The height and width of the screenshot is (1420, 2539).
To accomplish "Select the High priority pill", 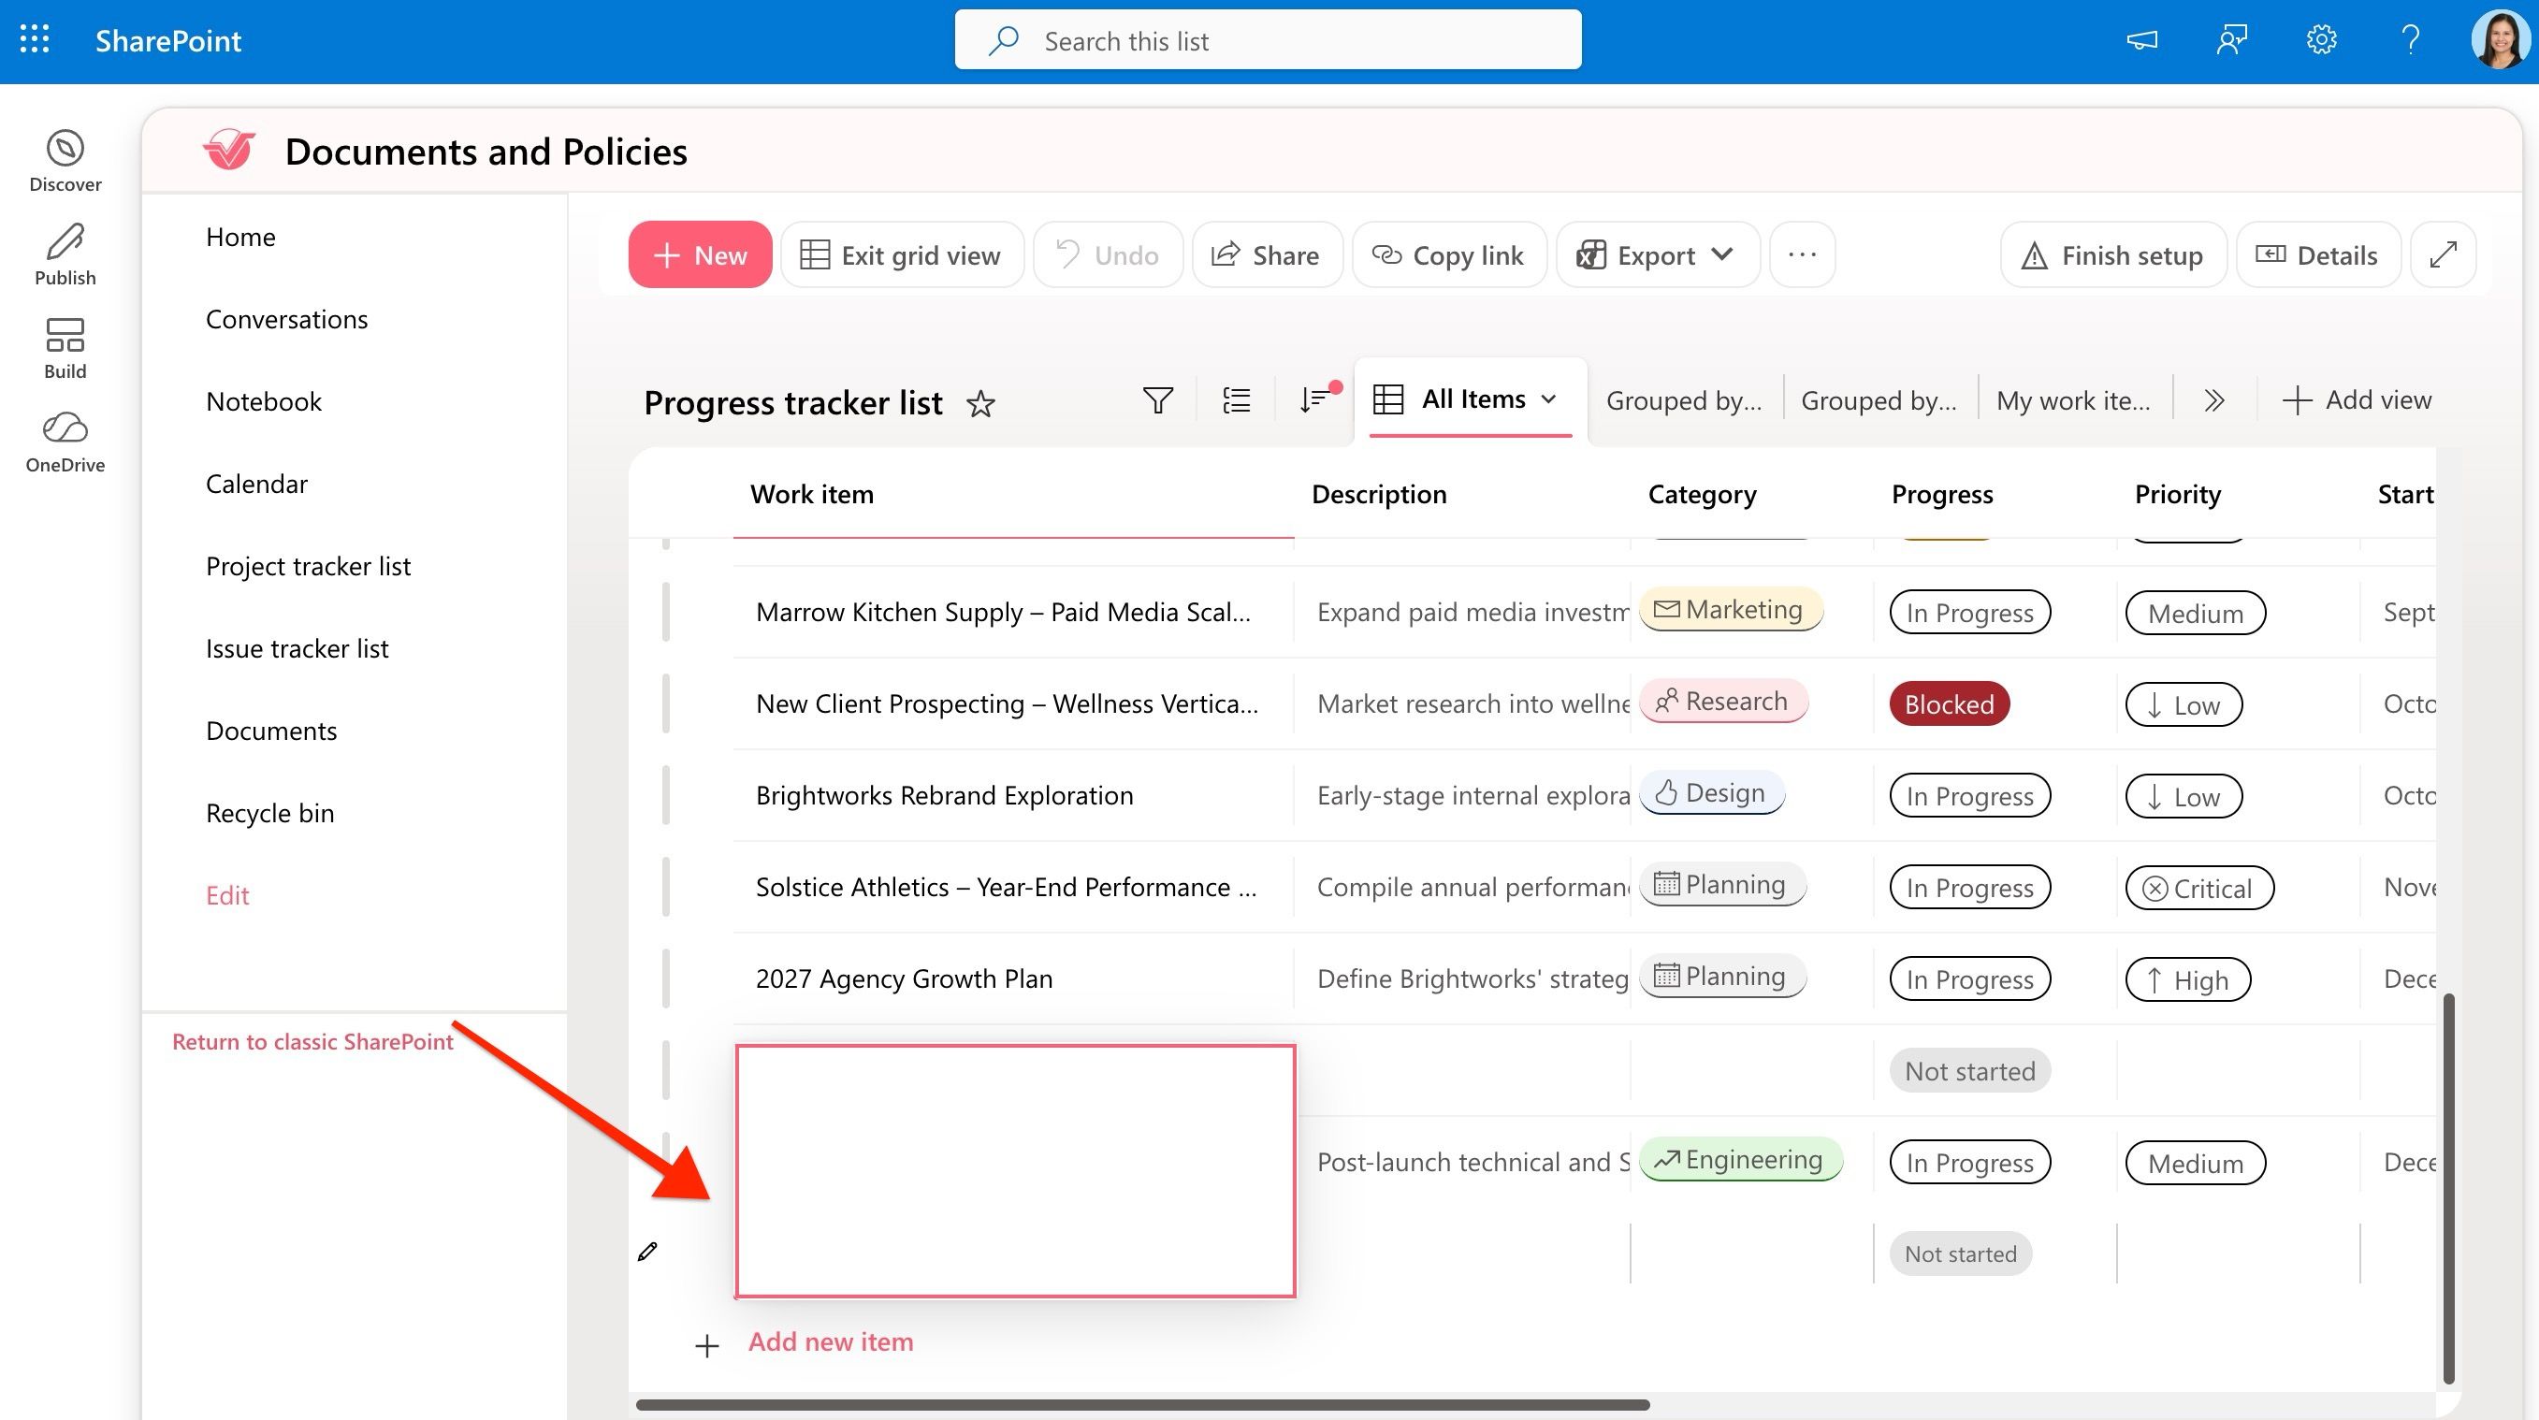I will (x=2187, y=979).
